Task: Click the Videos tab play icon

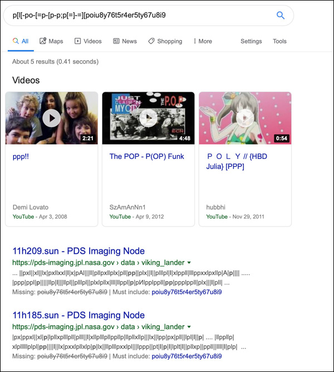Action: (x=78, y=41)
